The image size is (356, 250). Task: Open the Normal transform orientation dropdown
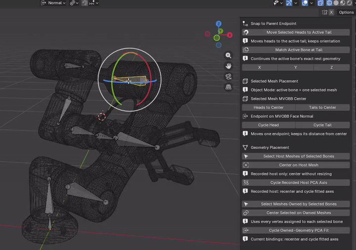click(x=53, y=3)
